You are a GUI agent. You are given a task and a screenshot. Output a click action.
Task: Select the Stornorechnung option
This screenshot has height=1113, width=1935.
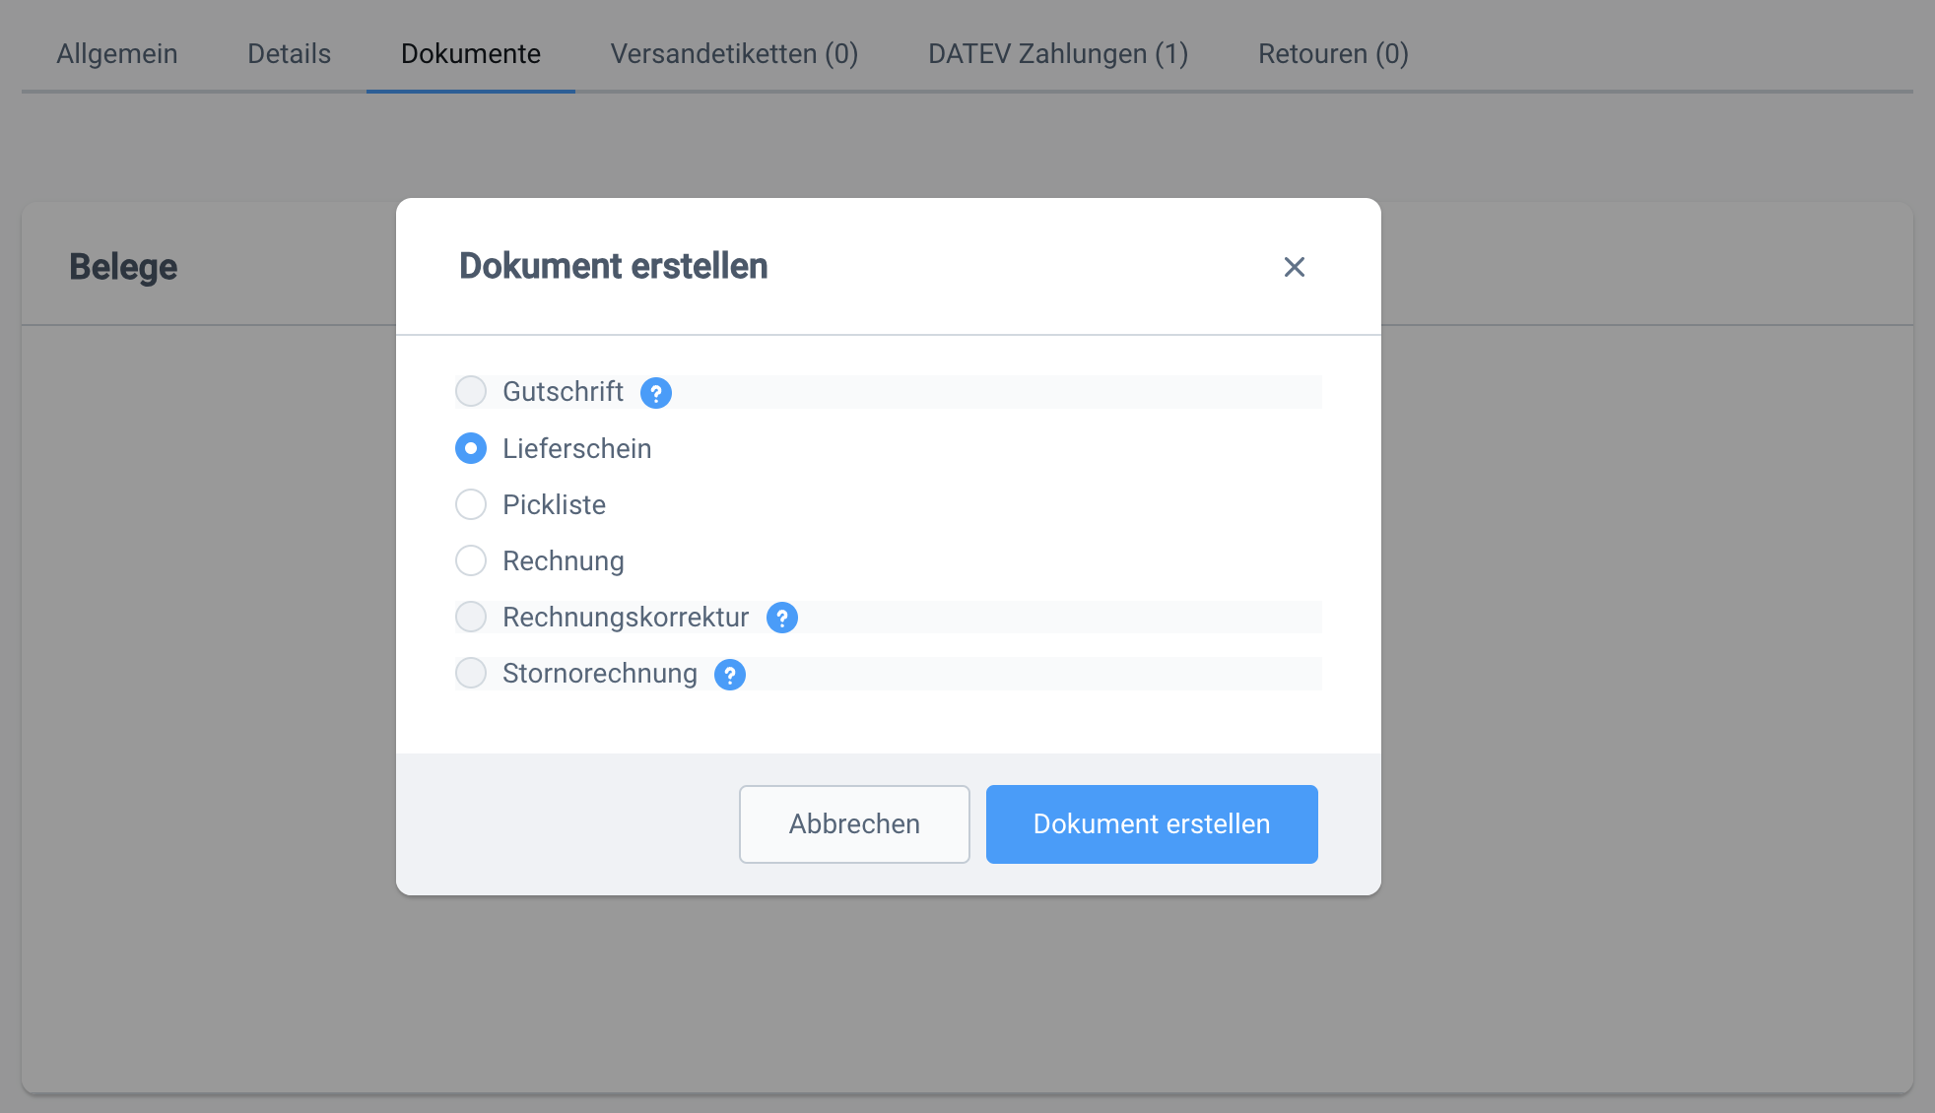coord(471,673)
